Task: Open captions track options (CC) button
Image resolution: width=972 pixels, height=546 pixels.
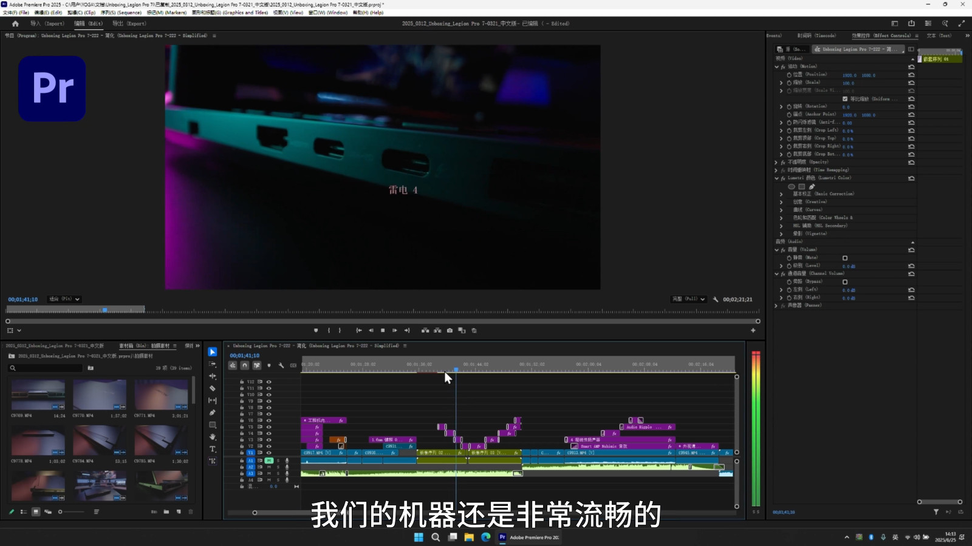Action: [x=293, y=365]
